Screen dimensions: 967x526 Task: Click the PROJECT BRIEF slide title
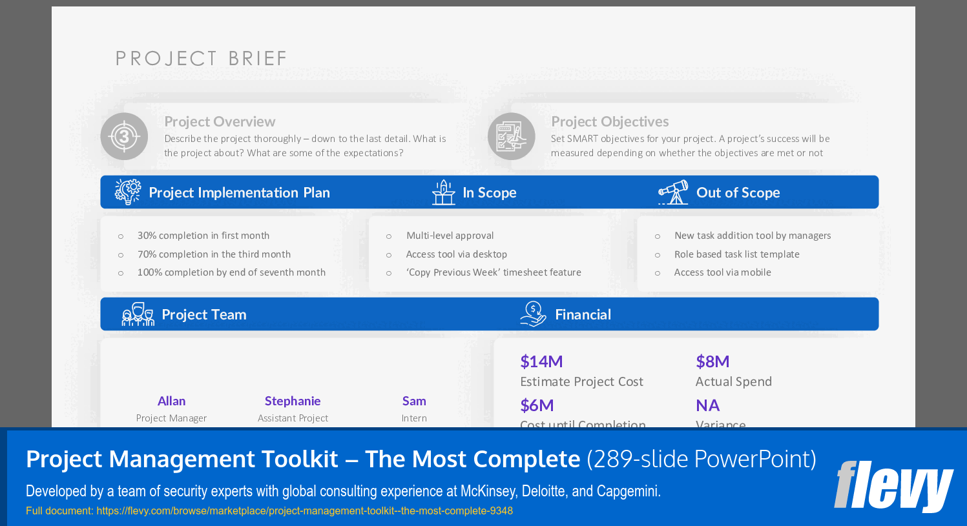201,59
